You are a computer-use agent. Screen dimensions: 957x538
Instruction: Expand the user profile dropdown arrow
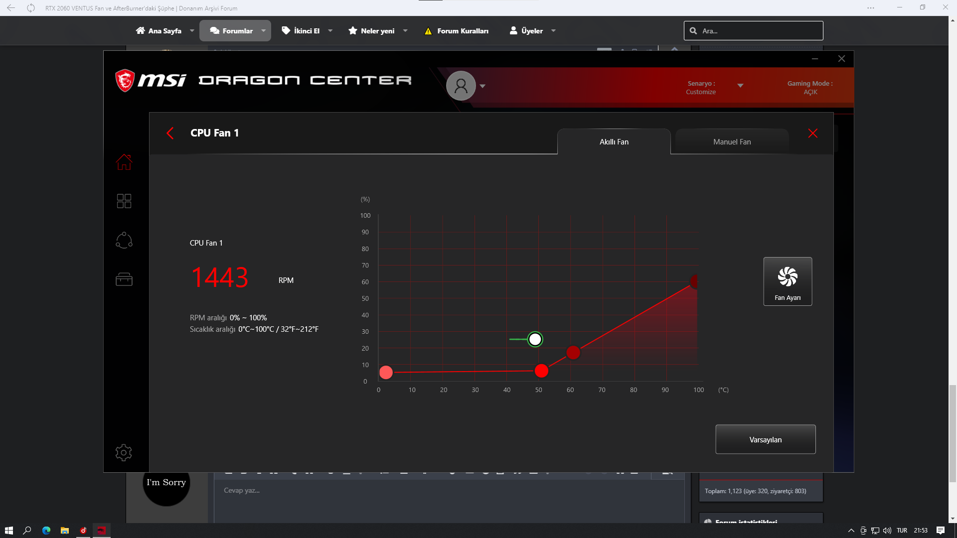[x=482, y=86]
